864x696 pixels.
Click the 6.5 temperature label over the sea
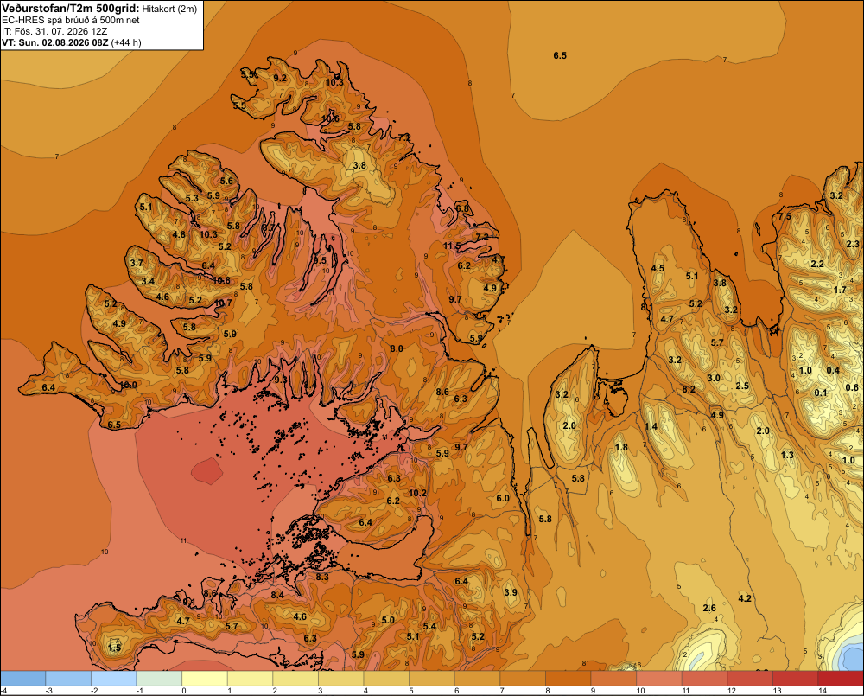coord(560,55)
